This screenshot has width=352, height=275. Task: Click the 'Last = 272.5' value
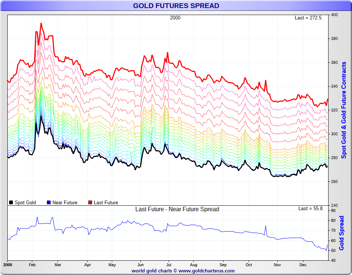click(308, 18)
